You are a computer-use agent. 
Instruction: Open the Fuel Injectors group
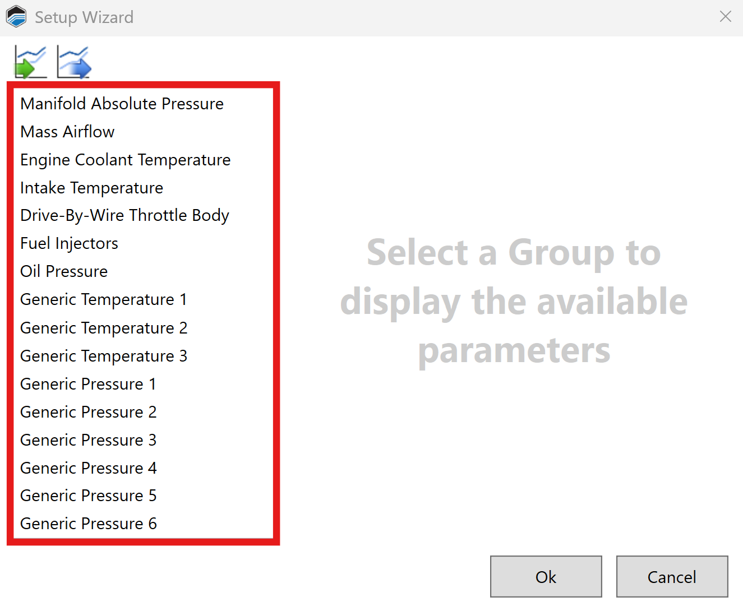point(69,243)
